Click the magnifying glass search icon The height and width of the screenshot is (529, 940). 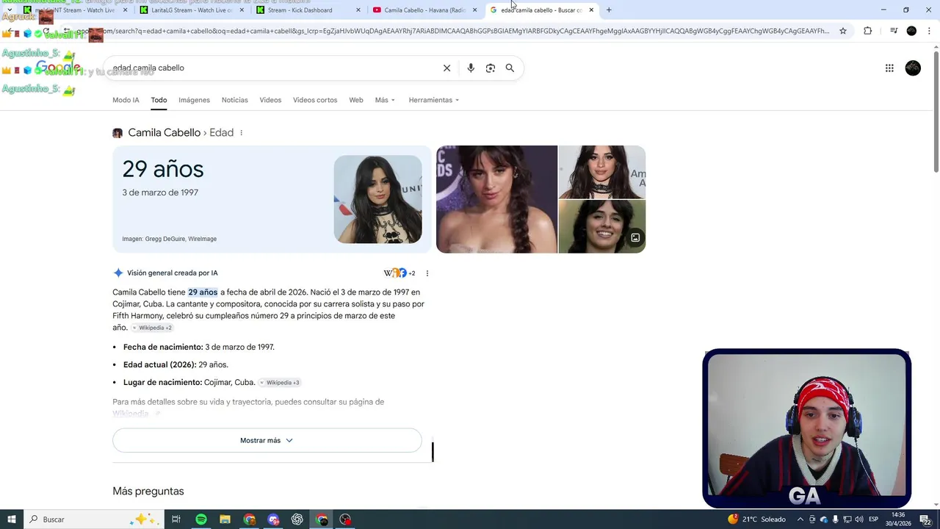click(x=510, y=68)
